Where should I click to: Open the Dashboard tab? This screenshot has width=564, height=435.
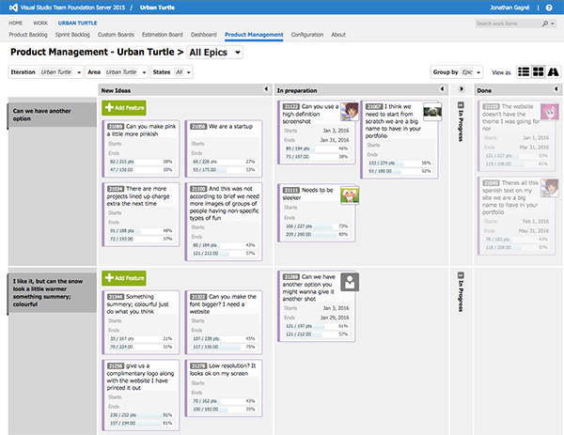pyautogui.click(x=204, y=35)
